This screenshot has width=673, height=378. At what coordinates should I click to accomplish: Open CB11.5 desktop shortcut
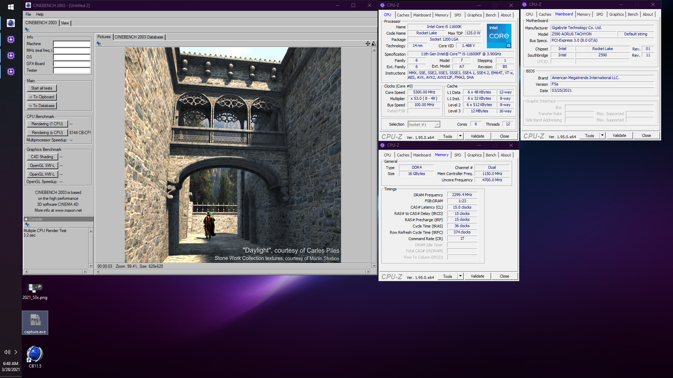[x=35, y=357]
